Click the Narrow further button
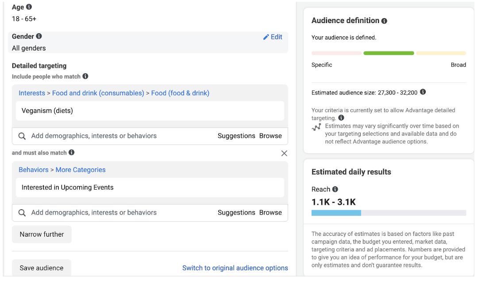 [x=42, y=234]
